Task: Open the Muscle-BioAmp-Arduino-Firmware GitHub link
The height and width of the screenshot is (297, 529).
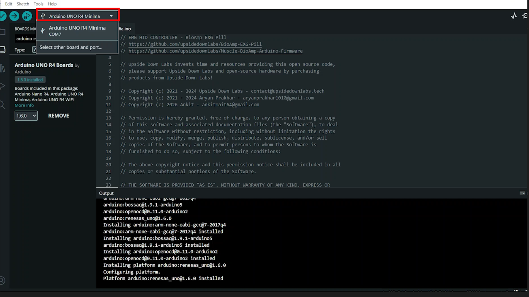Action: tap(215, 51)
